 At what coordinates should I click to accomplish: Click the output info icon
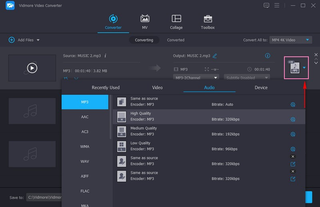coord(268,56)
